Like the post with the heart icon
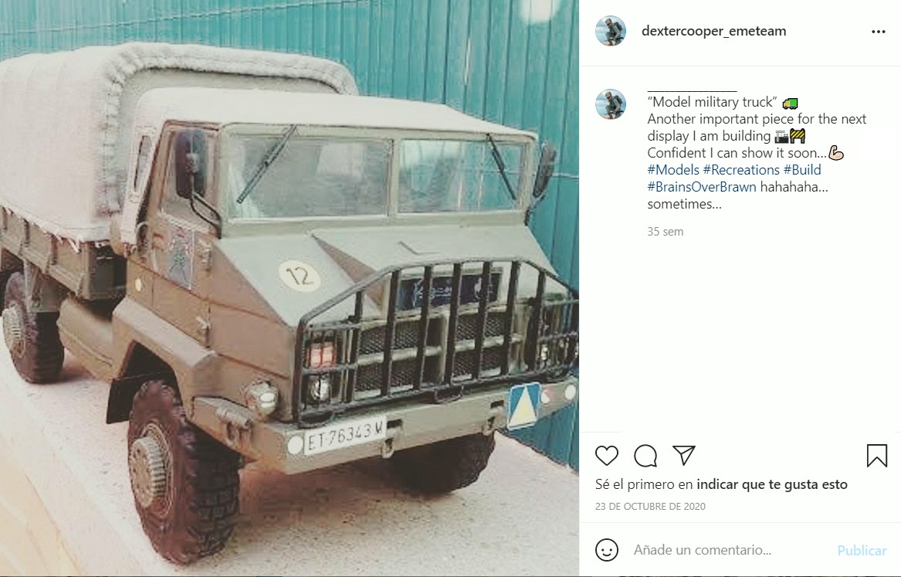This screenshot has height=577, width=901. [606, 456]
